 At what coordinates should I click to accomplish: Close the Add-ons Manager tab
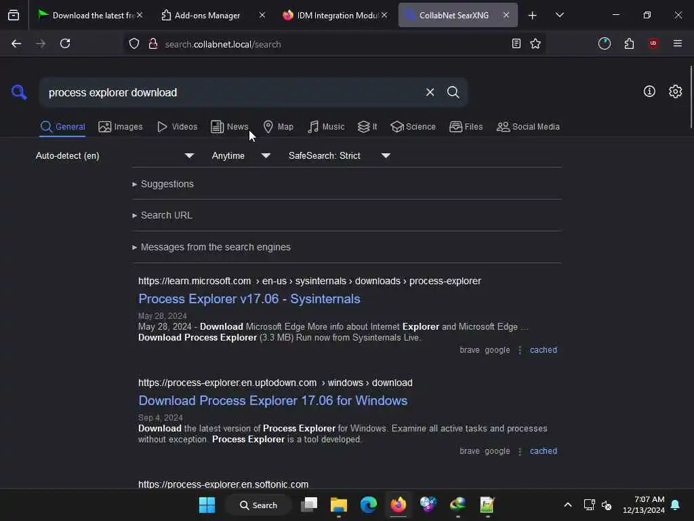[x=262, y=15]
